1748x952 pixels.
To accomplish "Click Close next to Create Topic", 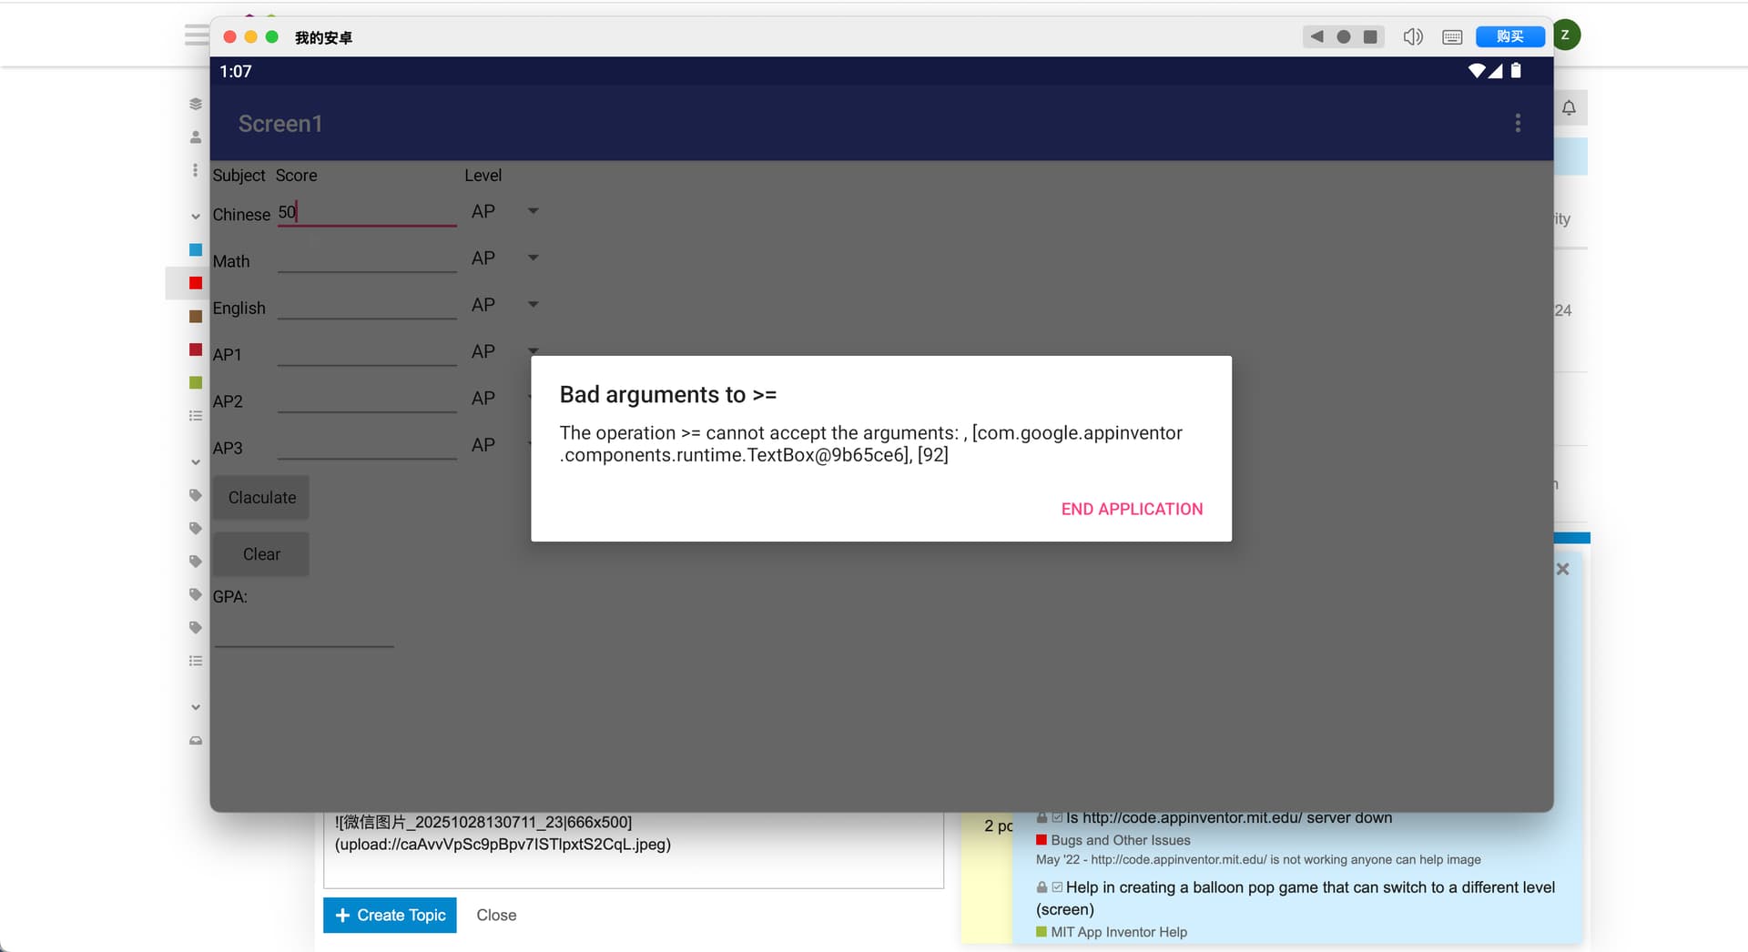I will click(496, 916).
